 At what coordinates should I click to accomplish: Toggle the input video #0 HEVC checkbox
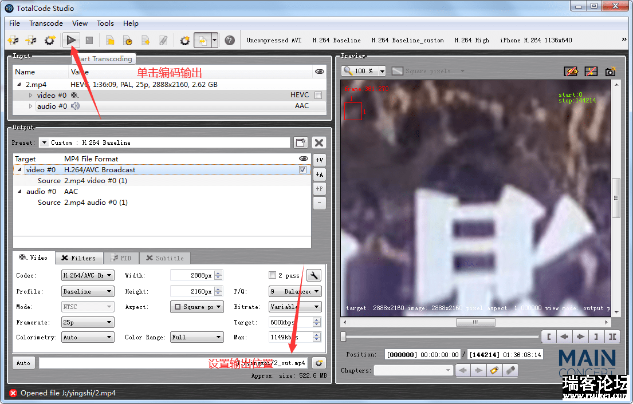[318, 95]
